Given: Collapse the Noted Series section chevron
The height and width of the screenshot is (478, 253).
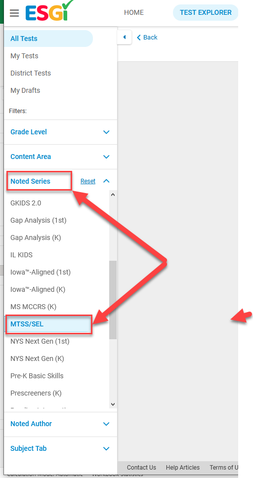Looking at the screenshot, I should [106, 181].
